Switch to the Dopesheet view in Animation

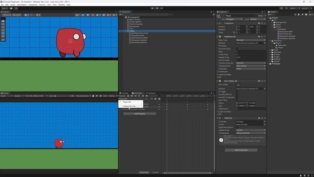[144, 173]
